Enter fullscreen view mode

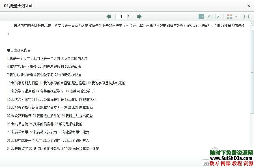click(x=246, y=16)
